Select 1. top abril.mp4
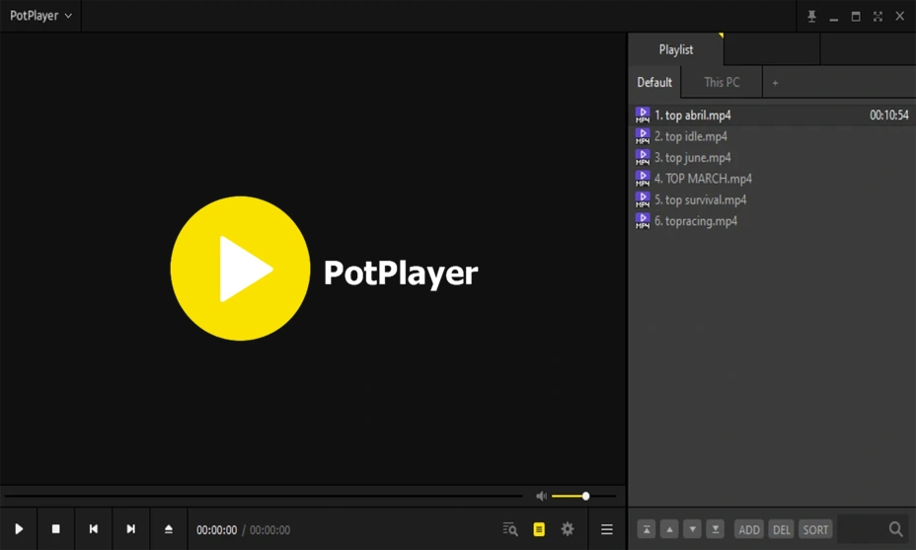 tap(772, 116)
